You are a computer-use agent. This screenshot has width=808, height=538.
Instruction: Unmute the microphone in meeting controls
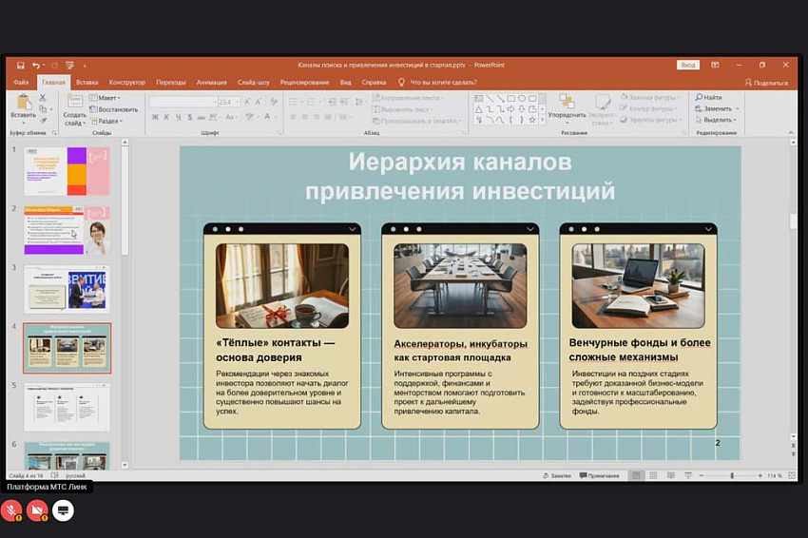point(12,510)
